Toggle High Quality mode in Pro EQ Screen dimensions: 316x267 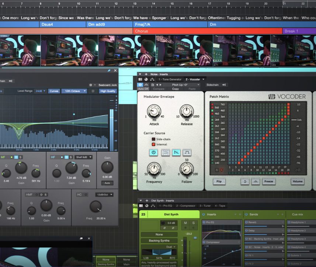(108, 91)
